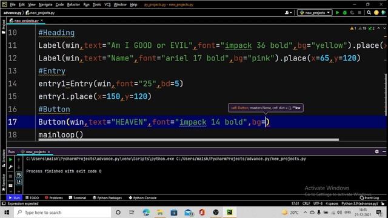388x218 pixels.
Task: Place the cursor at line 18 mainloop()
Action: tap(61, 134)
